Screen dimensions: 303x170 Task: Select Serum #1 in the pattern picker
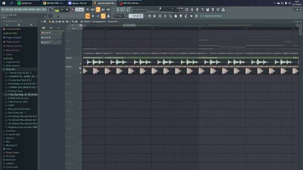click(51, 38)
